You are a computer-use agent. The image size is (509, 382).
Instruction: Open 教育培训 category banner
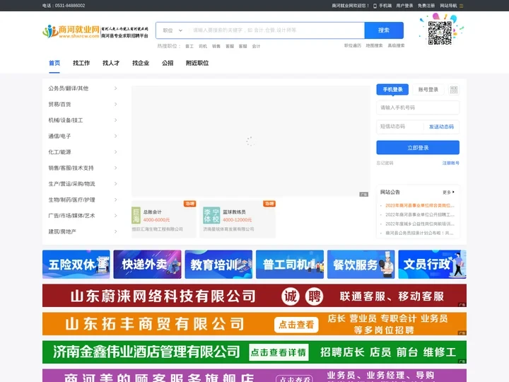click(x=218, y=265)
